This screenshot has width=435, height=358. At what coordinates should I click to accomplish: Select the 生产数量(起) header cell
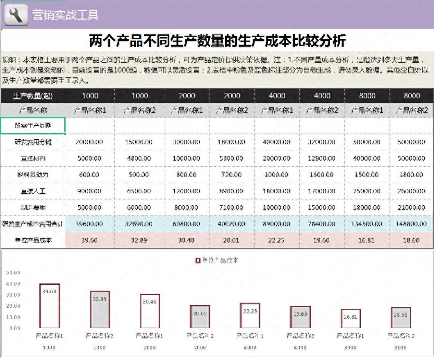(x=33, y=96)
